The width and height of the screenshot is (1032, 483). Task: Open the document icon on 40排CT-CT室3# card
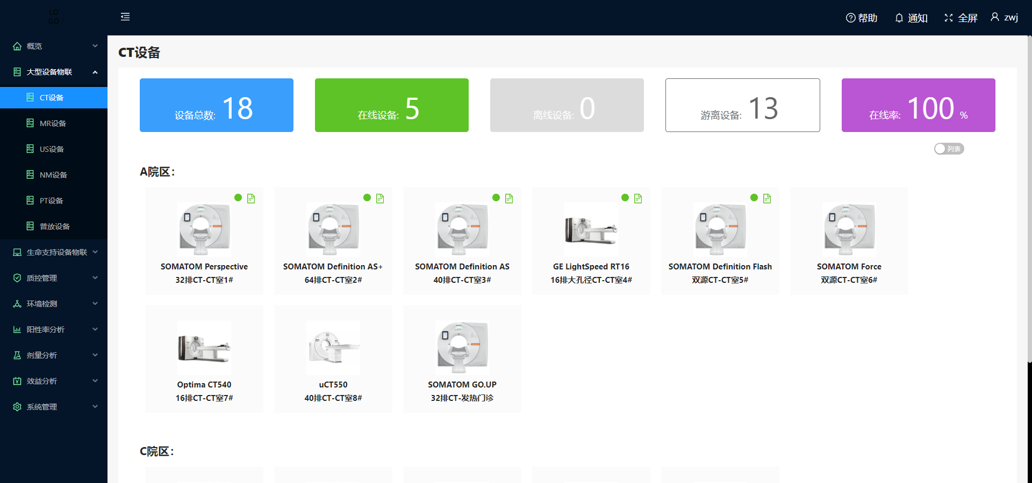(509, 199)
